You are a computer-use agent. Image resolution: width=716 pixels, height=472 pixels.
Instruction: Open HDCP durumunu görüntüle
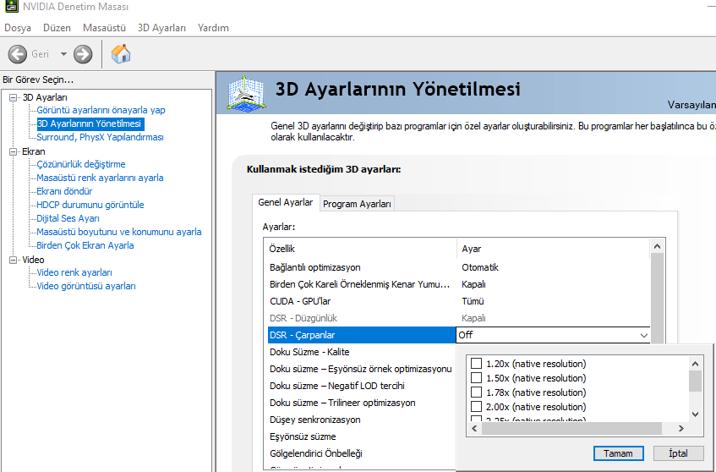[90, 205]
